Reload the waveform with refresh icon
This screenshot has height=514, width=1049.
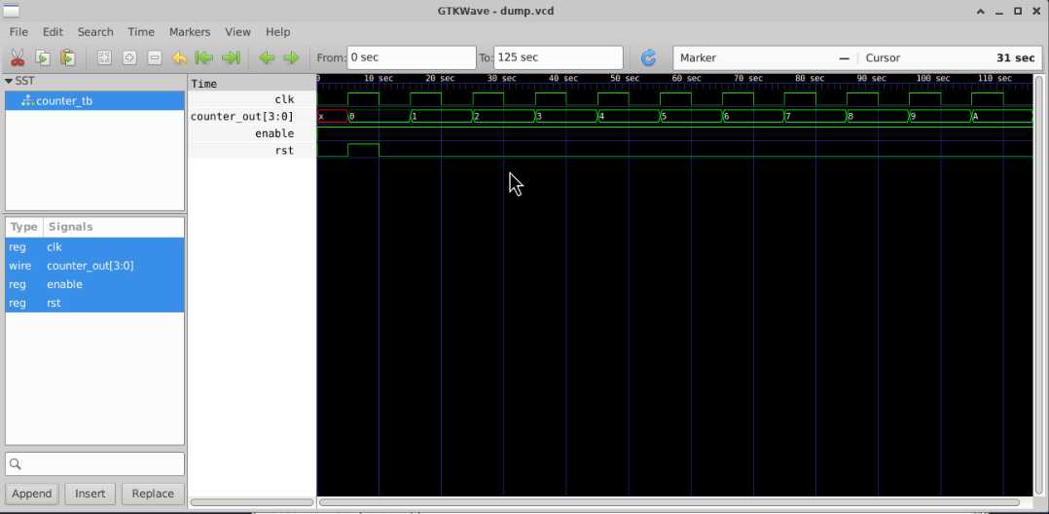coord(649,58)
